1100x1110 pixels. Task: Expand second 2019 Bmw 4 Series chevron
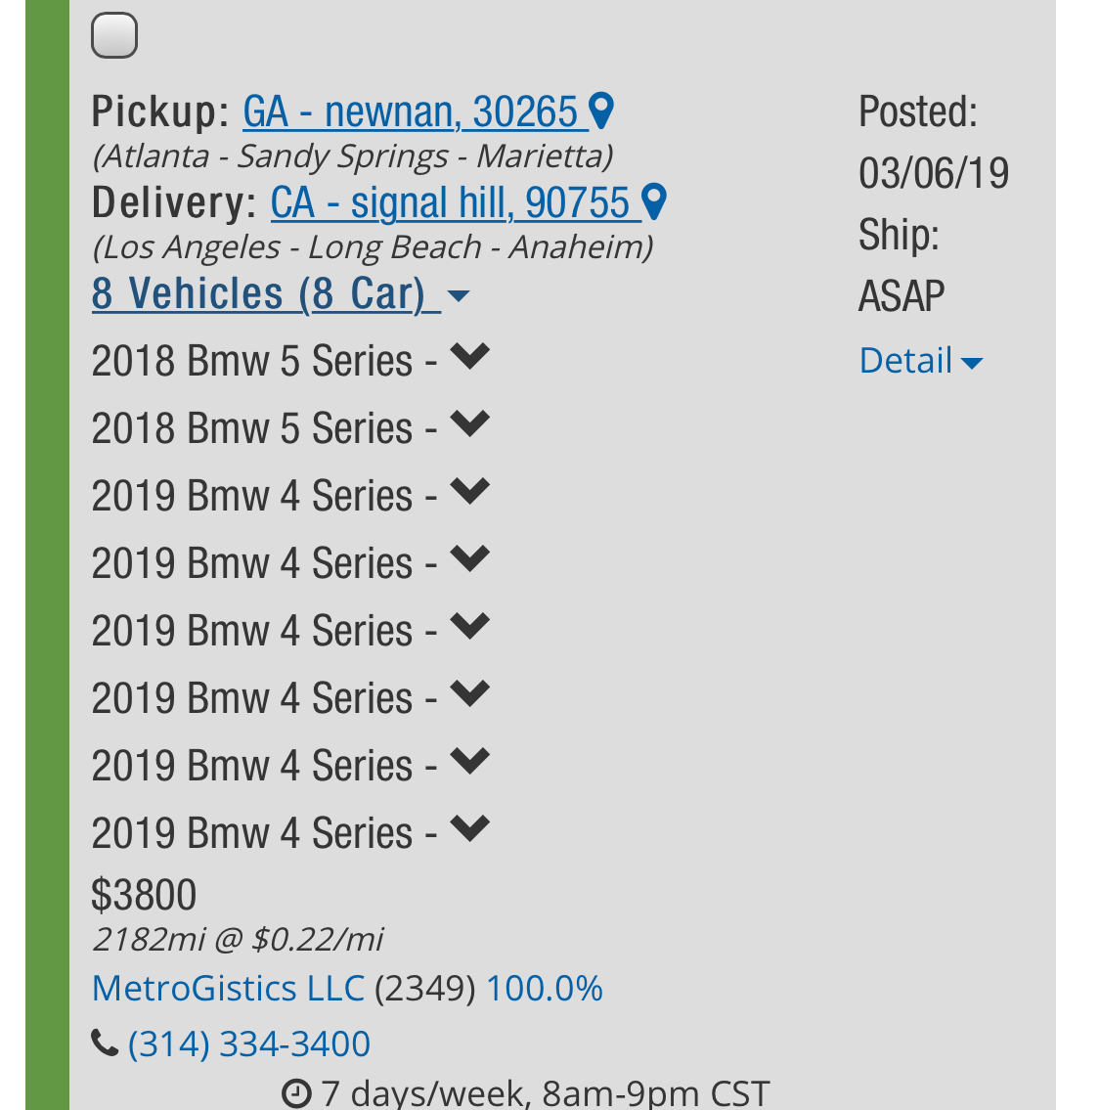click(x=469, y=560)
